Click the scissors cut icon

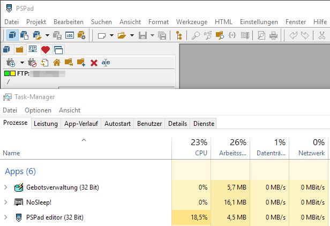click(x=322, y=35)
